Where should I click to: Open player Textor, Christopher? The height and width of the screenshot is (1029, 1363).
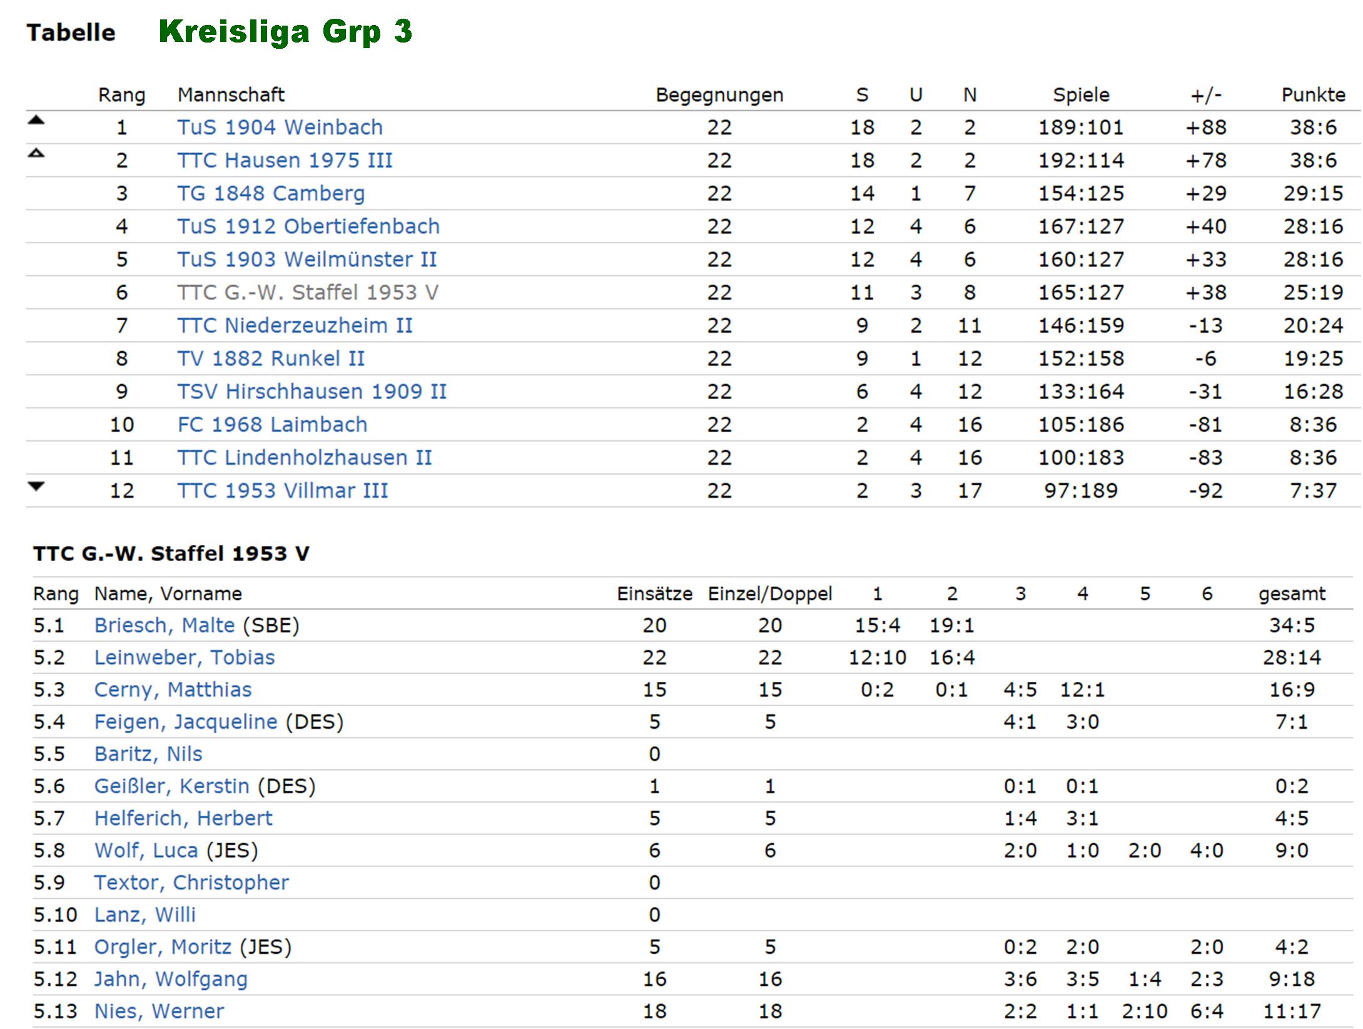[191, 883]
